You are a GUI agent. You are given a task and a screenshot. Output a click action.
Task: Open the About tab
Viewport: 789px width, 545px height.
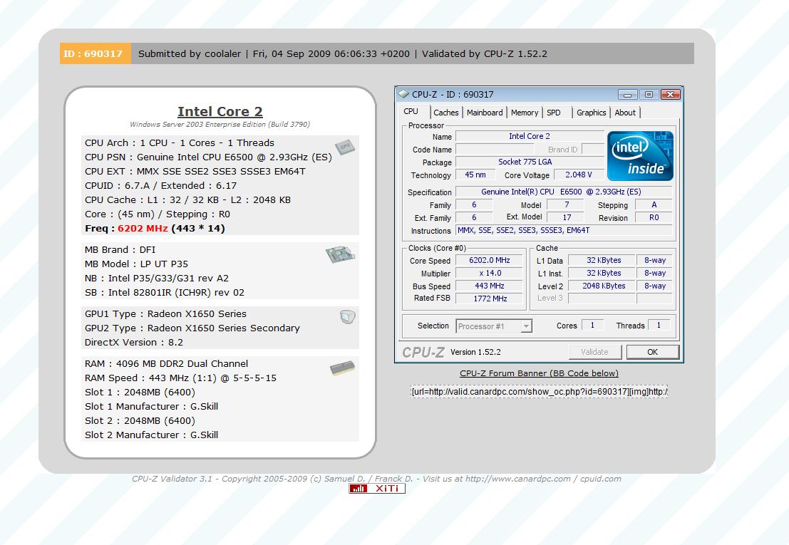click(x=625, y=113)
